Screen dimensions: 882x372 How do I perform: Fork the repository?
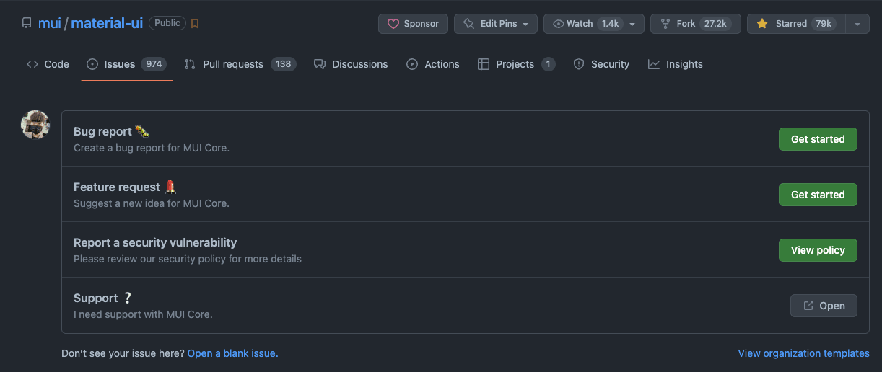pos(695,24)
